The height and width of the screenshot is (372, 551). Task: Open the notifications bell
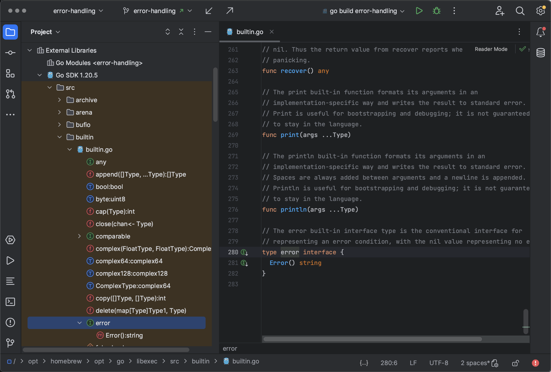tap(540, 32)
